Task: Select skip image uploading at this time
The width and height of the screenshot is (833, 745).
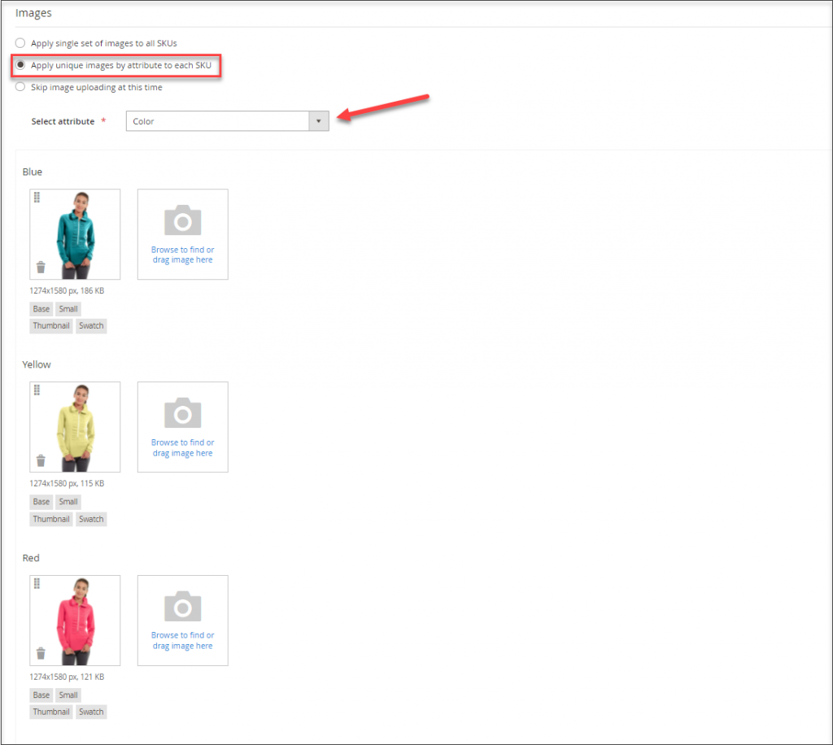Action: pyautogui.click(x=20, y=86)
